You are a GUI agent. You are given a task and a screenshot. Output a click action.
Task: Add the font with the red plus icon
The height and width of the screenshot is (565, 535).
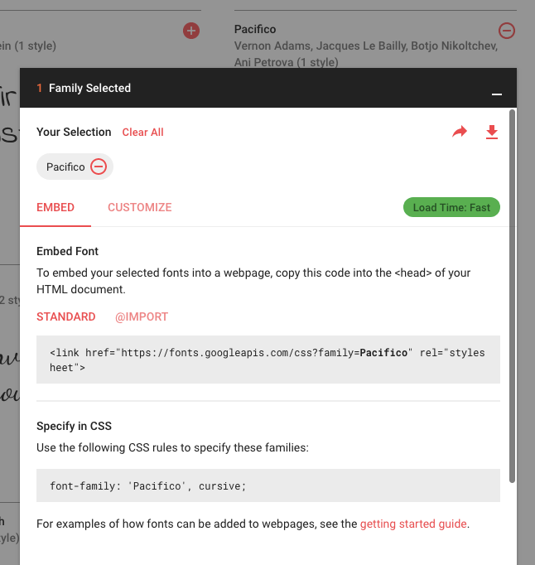[191, 31]
